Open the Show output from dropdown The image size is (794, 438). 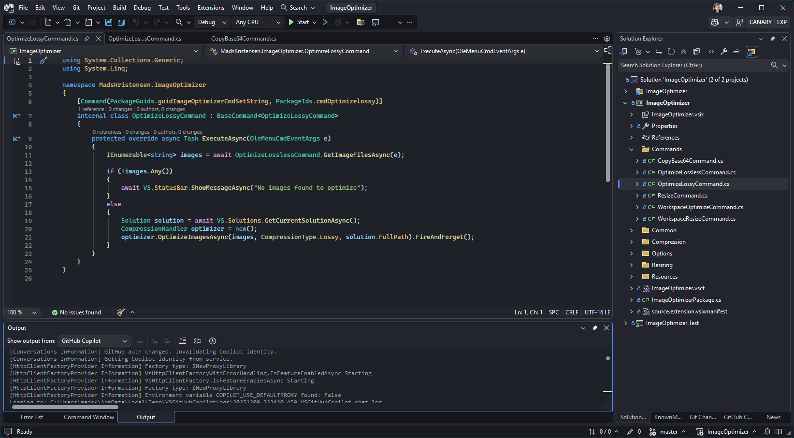click(x=94, y=341)
